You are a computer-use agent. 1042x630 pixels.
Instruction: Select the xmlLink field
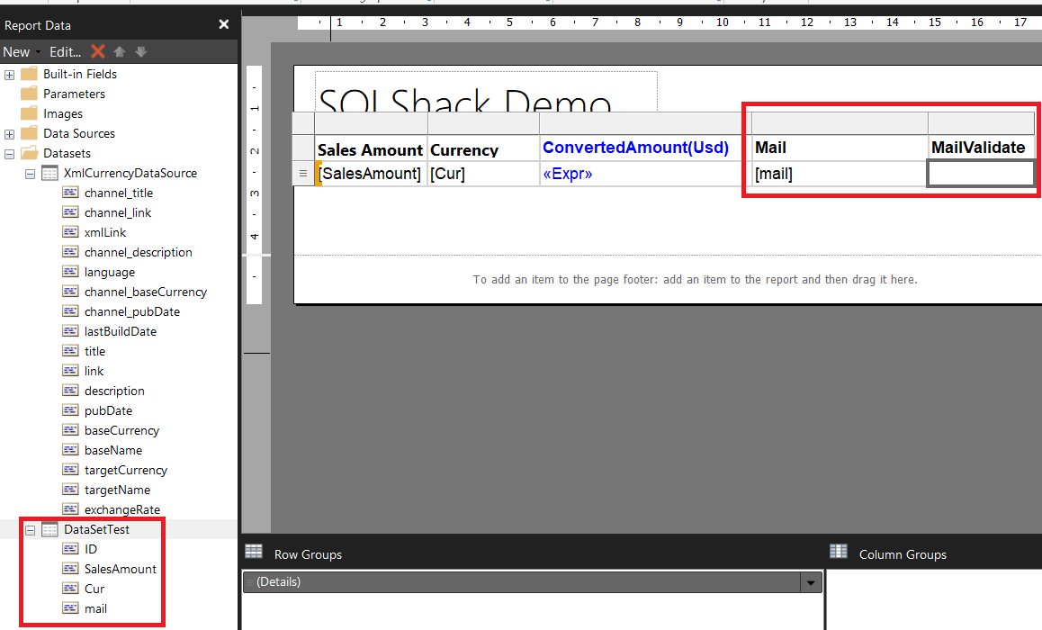pos(105,232)
